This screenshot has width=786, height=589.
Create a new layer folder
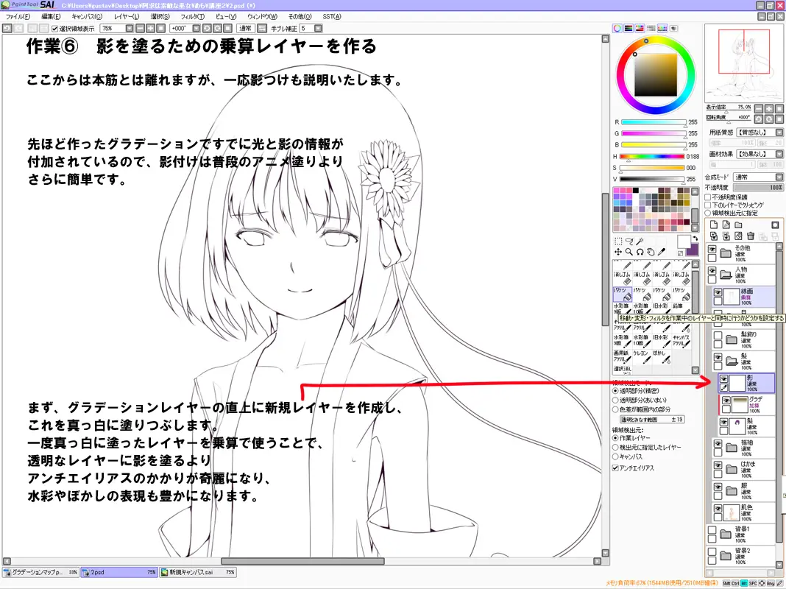coord(738,225)
